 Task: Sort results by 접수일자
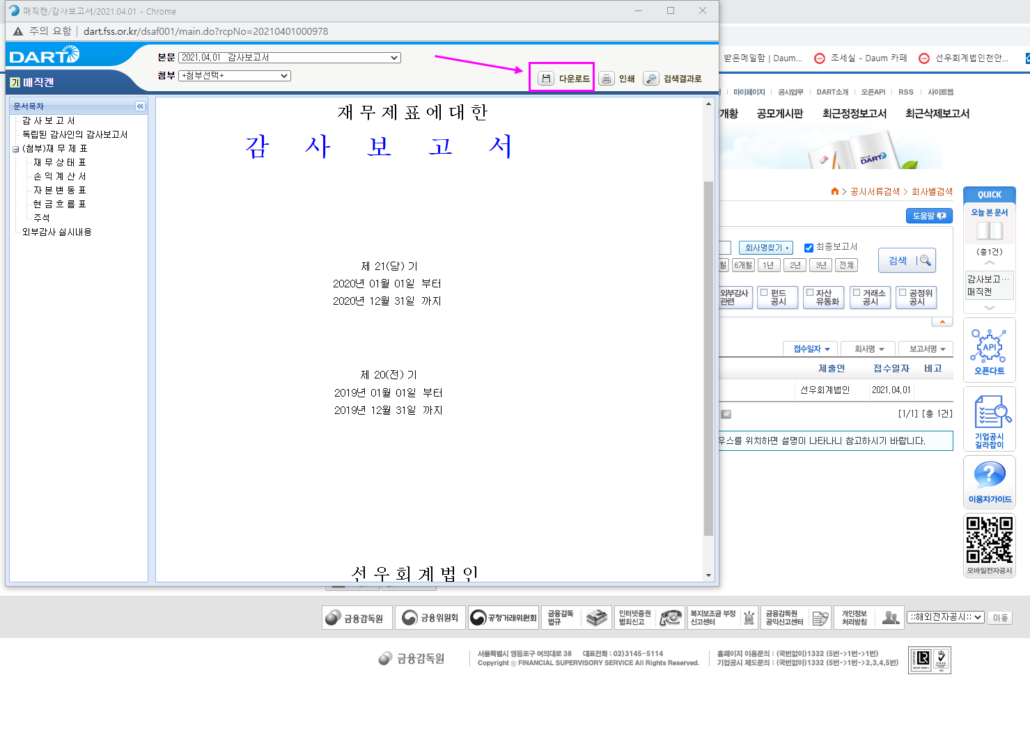(811, 349)
